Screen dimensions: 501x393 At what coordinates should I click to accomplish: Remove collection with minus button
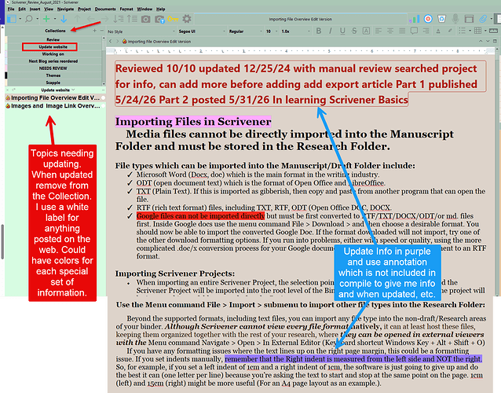[101, 31]
